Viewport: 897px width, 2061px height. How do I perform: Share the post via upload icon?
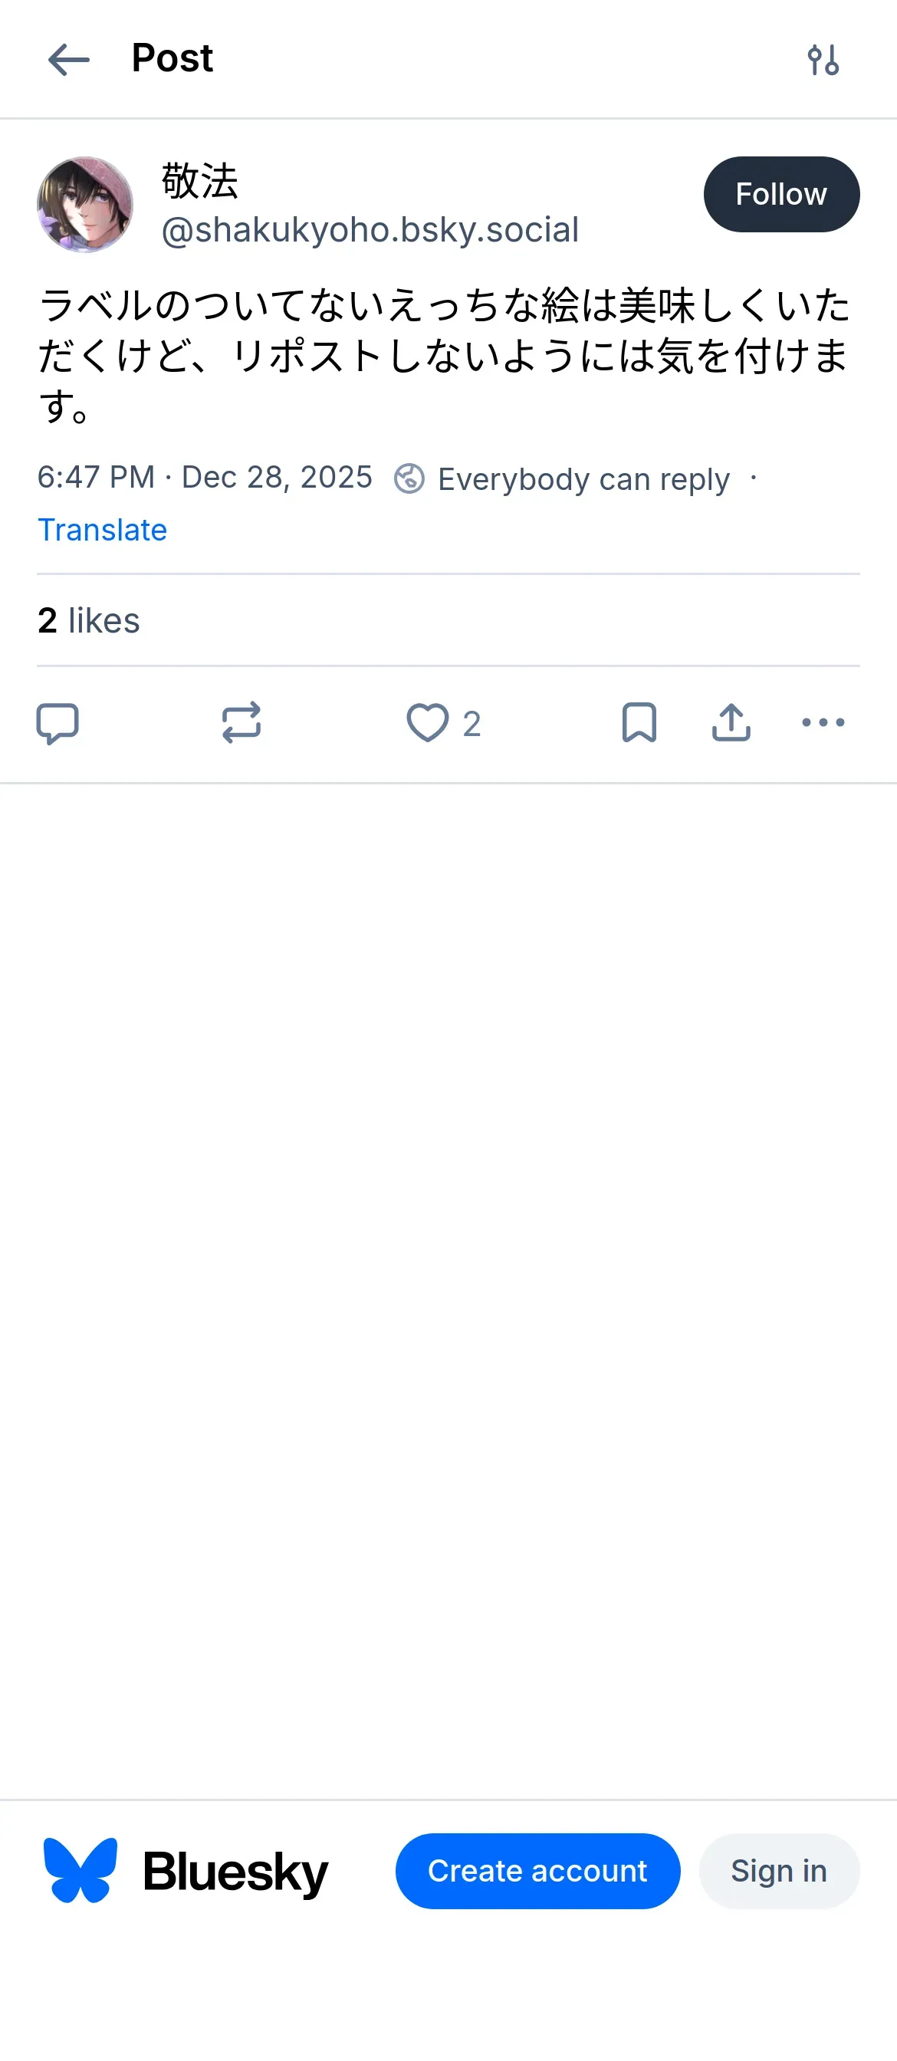(x=731, y=723)
